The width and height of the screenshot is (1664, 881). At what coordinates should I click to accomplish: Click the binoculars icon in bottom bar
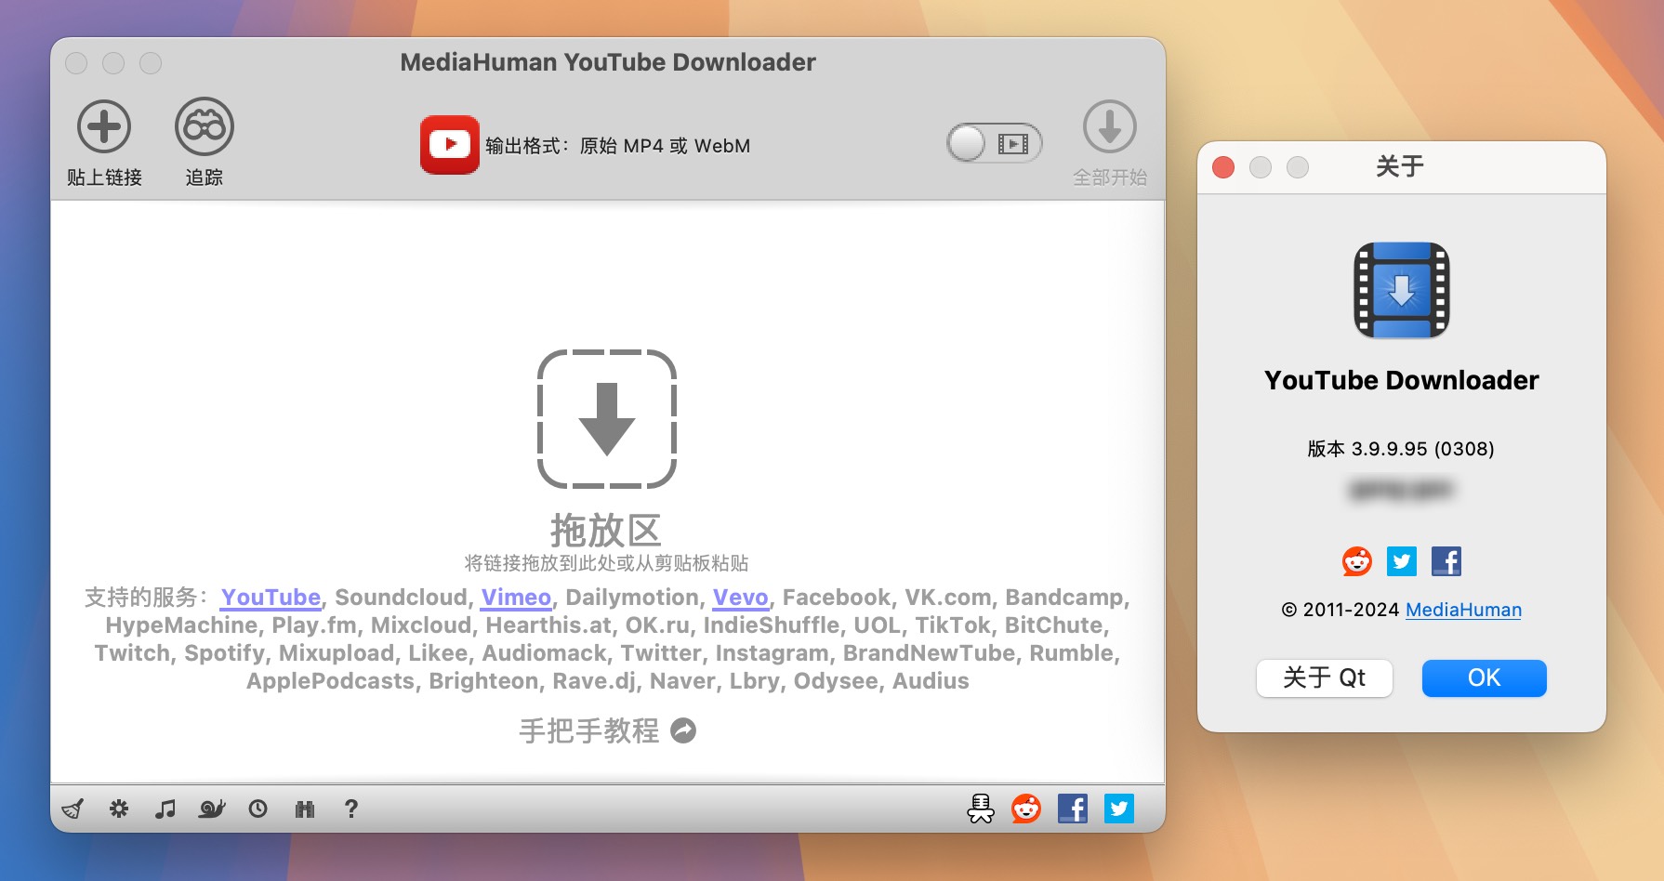305,809
